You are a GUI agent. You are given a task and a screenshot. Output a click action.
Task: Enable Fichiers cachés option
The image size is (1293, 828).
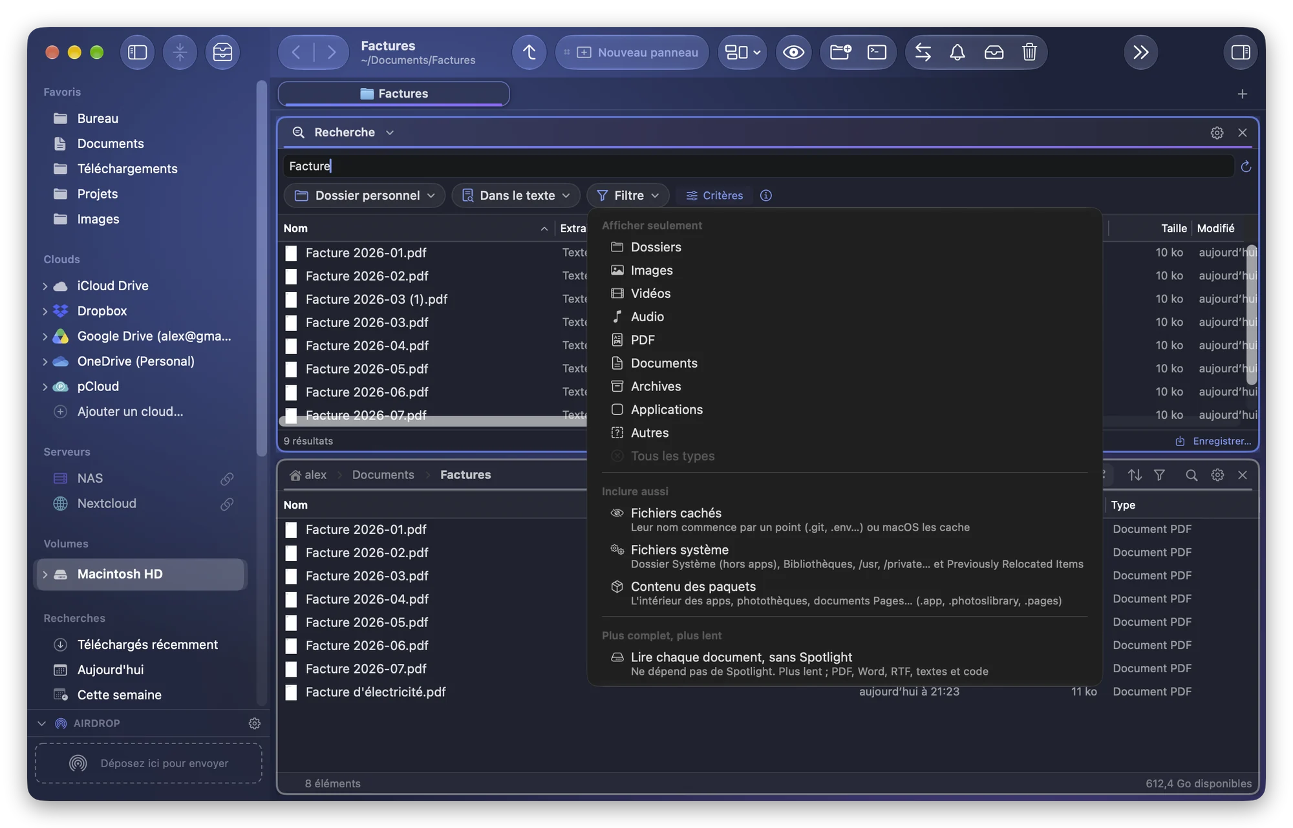[x=844, y=520]
